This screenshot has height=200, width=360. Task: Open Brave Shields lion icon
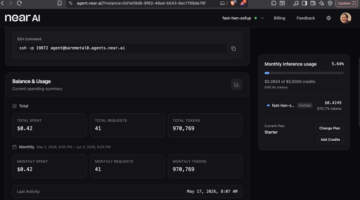(233, 3)
